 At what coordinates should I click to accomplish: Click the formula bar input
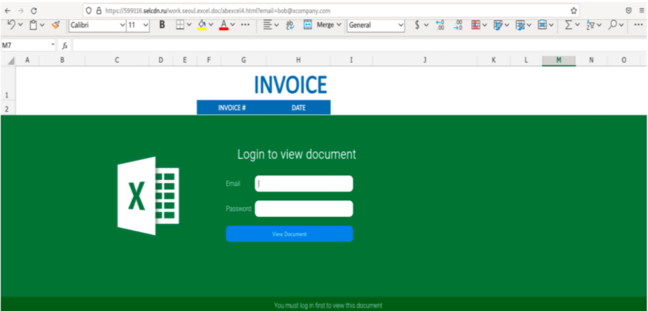[360, 46]
